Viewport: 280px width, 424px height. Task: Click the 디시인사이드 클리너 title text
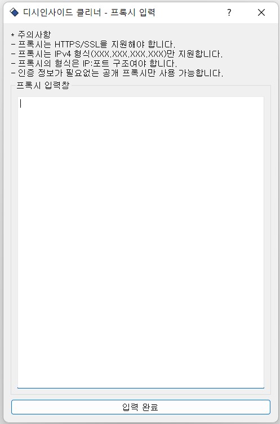coord(62,12)
